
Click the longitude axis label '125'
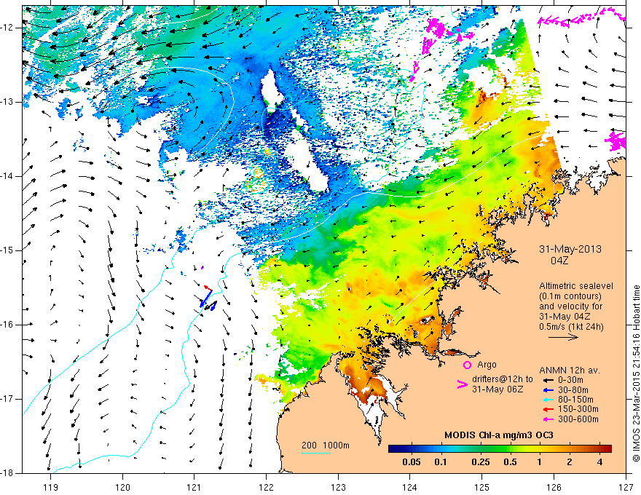tap(482, 487)
